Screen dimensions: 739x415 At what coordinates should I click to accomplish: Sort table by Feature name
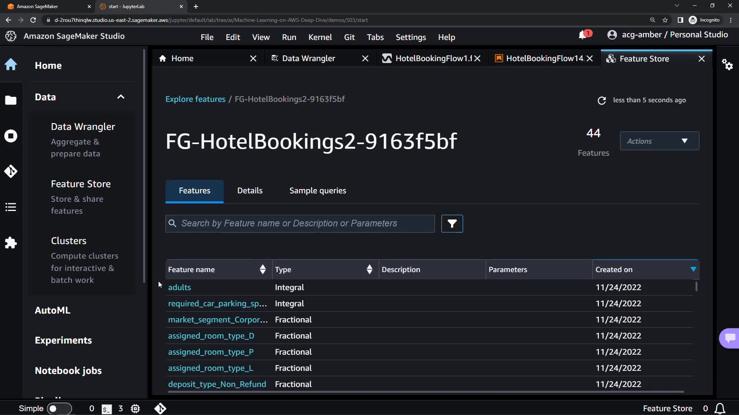coord(262,269)
